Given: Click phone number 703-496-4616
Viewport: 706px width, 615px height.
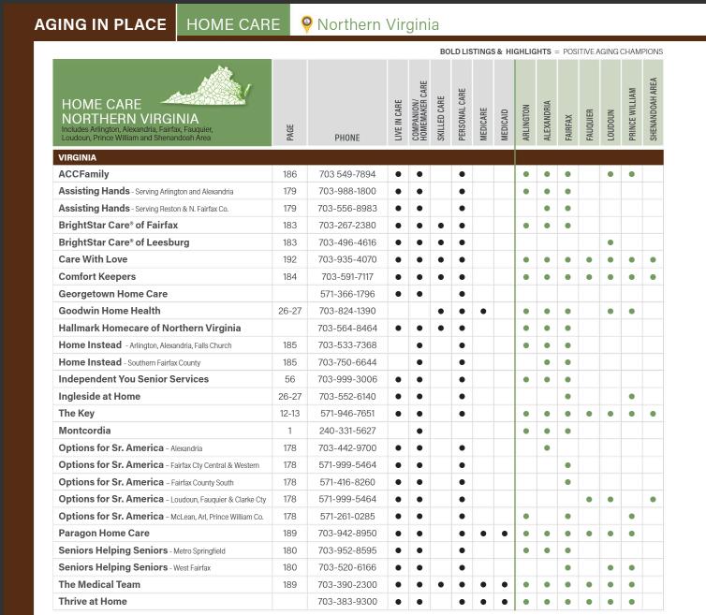Looking at the screenshot, I should (347, 242).
